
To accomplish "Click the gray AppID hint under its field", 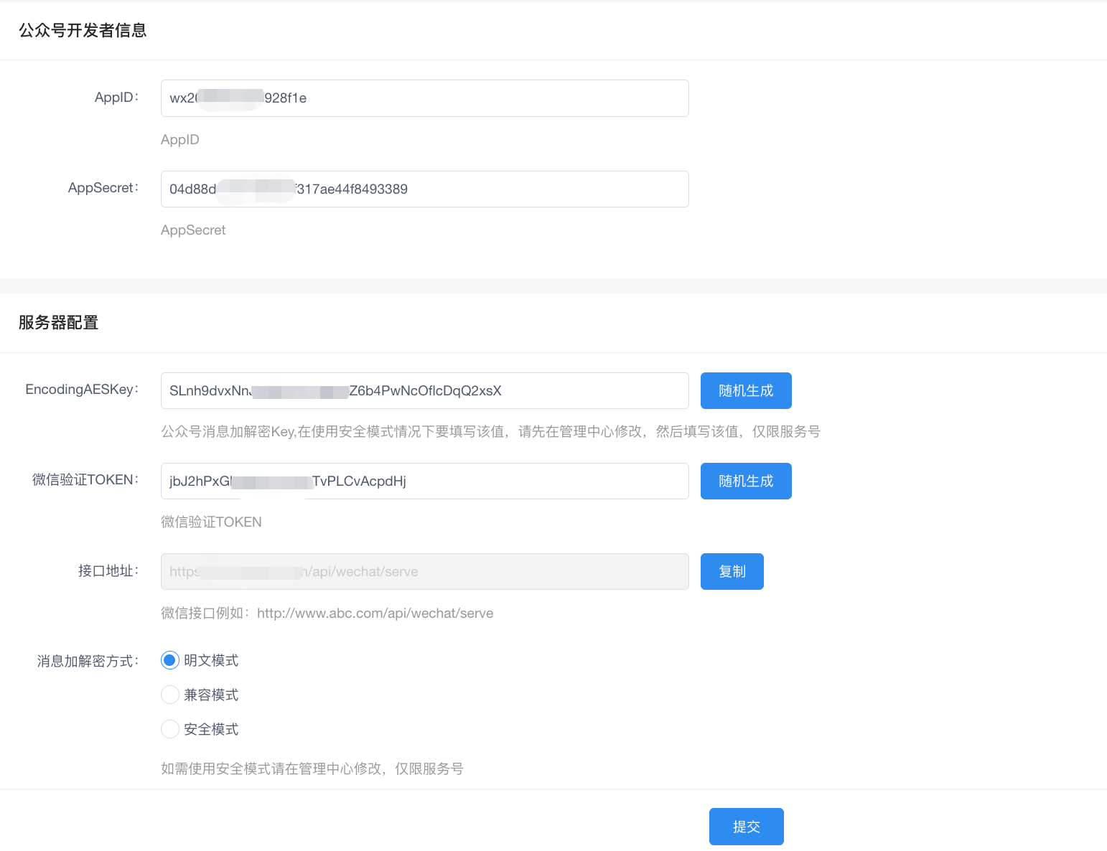I will click(180, 139).
